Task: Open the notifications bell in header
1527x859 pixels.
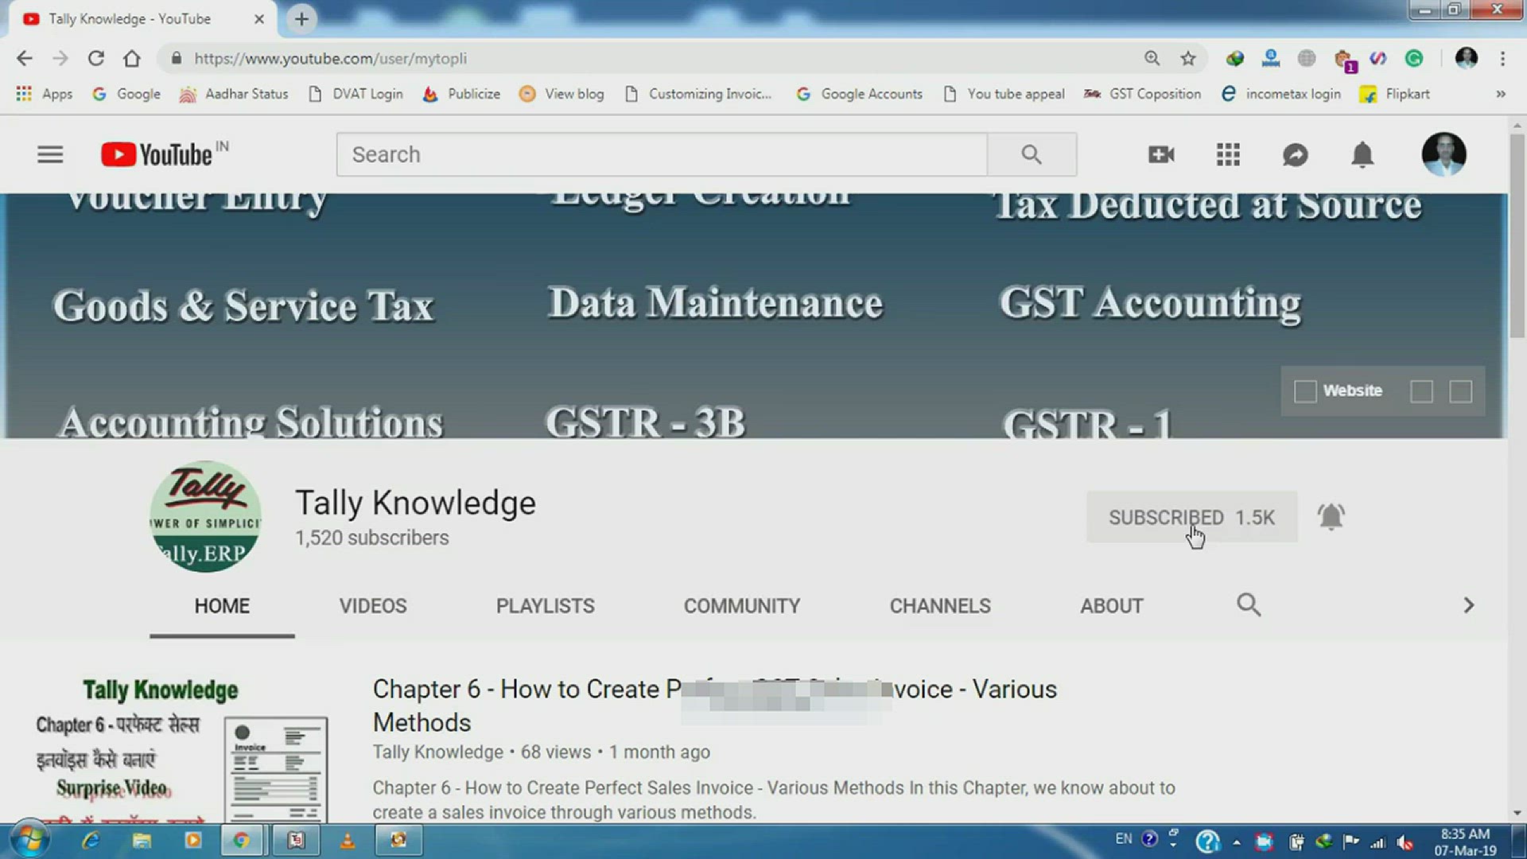Action: coord(1362,154)
